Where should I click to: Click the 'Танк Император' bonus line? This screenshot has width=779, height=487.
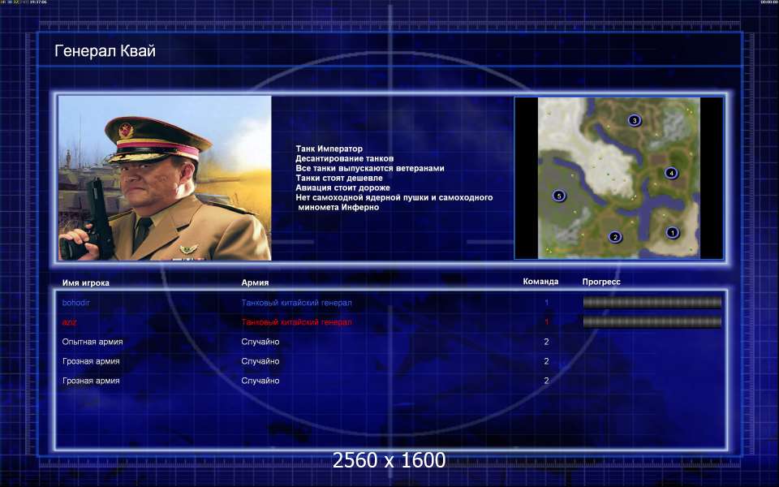(329, 149)
